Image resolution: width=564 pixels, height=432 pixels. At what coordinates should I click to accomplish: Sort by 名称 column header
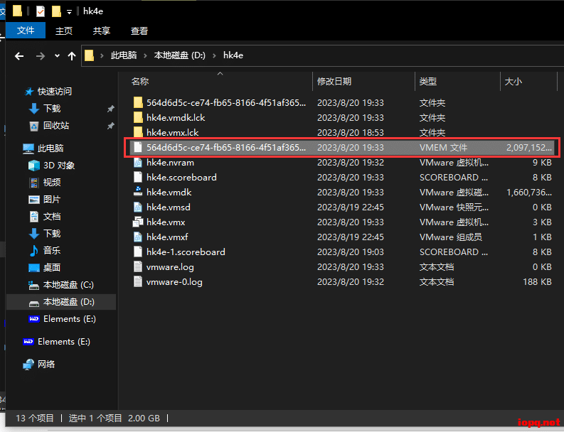(x=140, y=82)
